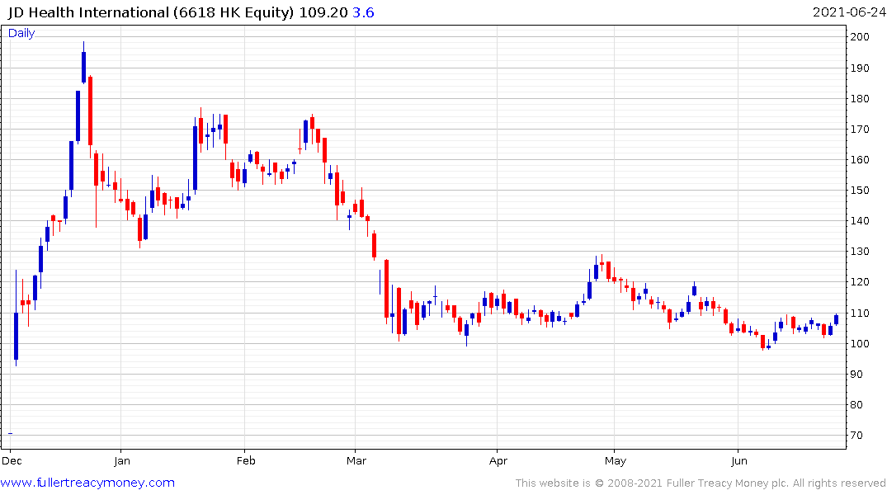Click the 'Jan' x-axis label
Image resolution: width=887 pixels, height=495 pixels.
pyautogui.click(x=121, y=460)
